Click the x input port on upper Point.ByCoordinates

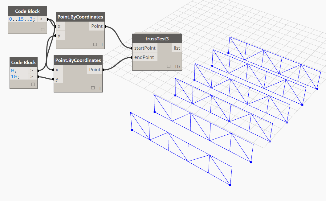click(59, 26)
